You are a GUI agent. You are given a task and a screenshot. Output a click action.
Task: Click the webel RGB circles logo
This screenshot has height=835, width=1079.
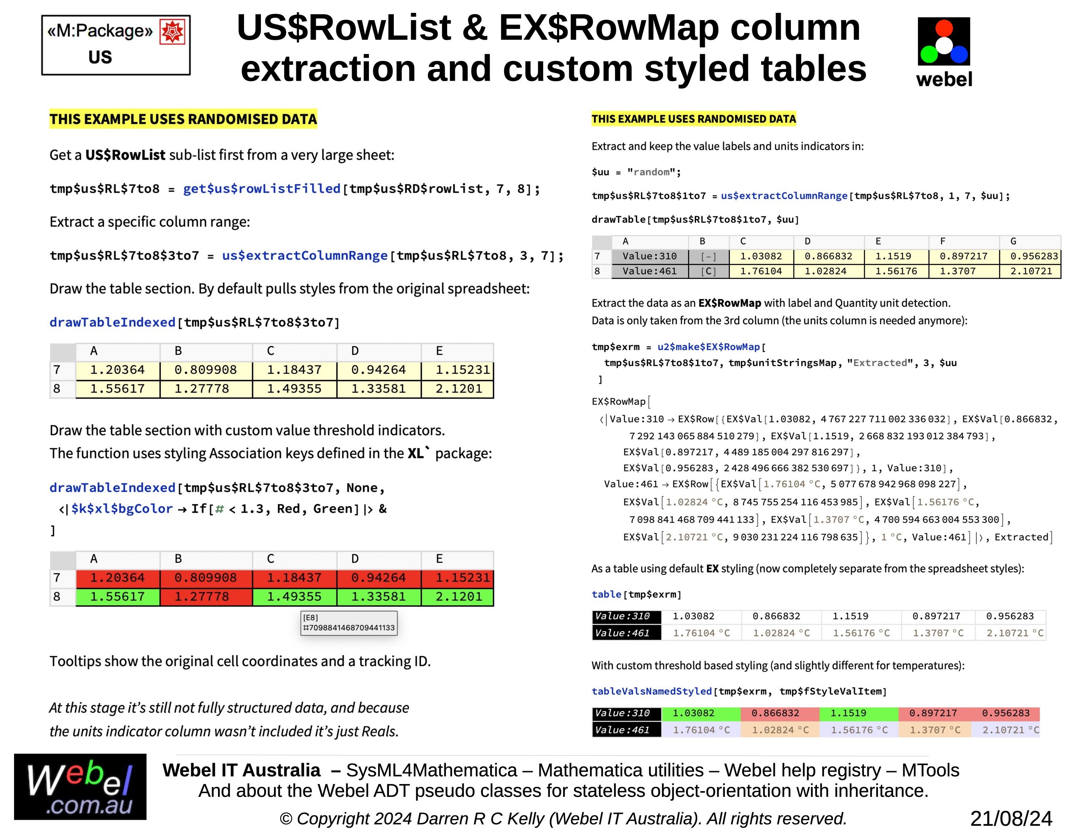pyautogui.click(x=944, y=41)
